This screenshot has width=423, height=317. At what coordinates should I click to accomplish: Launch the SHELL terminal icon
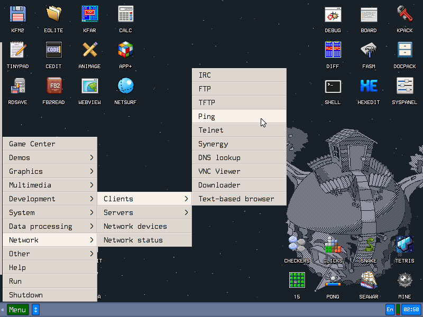click(333, 86)
